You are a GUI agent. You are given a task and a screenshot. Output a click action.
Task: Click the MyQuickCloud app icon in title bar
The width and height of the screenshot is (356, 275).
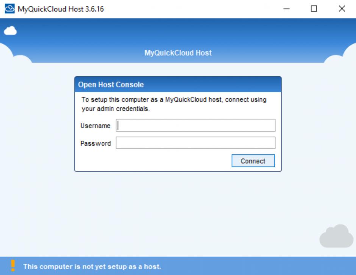click(9, 9)
